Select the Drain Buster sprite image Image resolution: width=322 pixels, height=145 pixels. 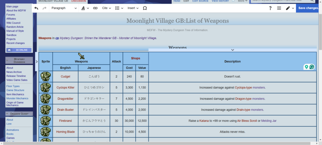[x=45, y=110]
